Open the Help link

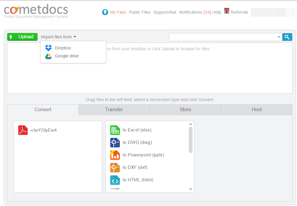(217, 12)
